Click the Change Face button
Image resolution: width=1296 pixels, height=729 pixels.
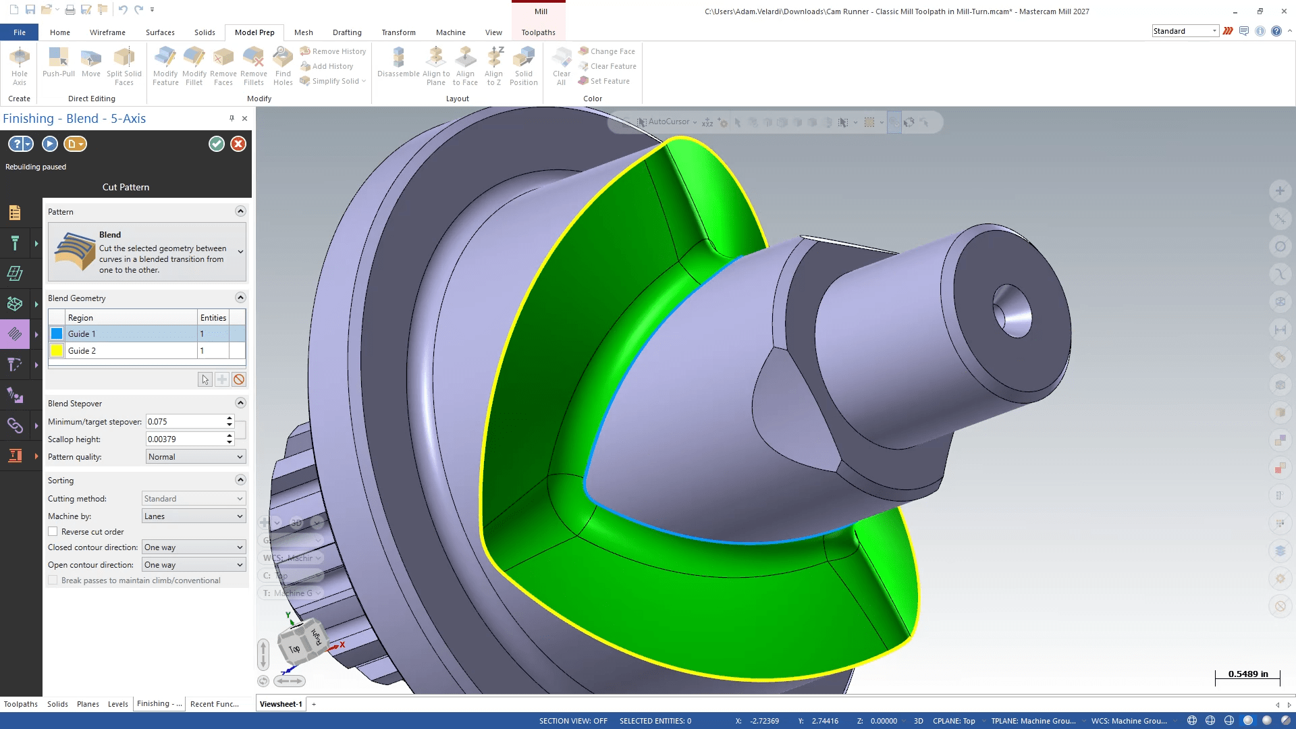[x=607, y=51]
